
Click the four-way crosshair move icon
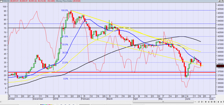(x=209, y=102)
